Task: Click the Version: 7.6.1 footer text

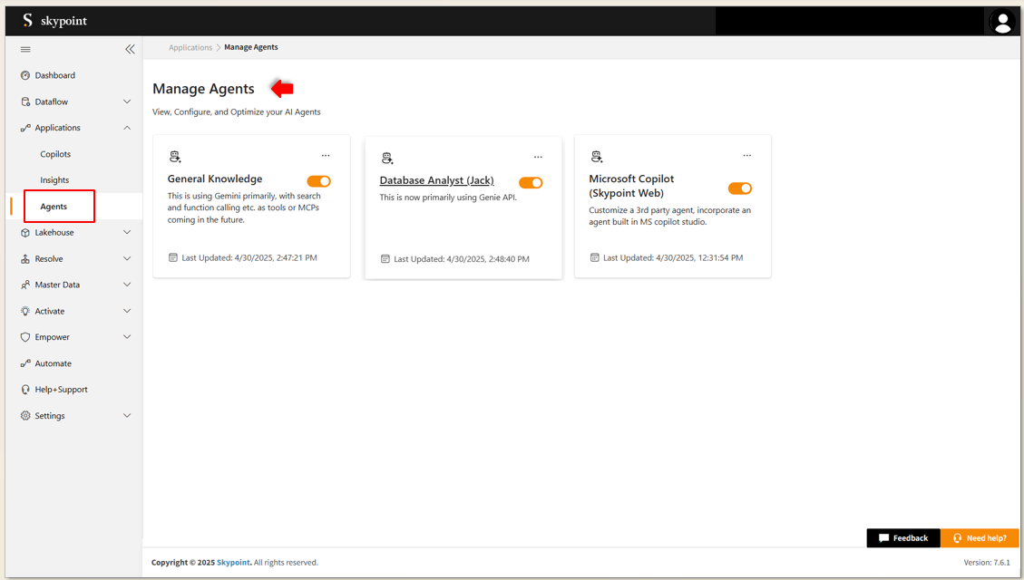Action: (x=987, y=563)
